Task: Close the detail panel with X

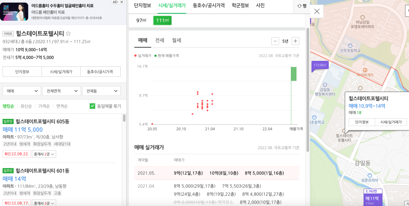Action: [x=317, y=11]
